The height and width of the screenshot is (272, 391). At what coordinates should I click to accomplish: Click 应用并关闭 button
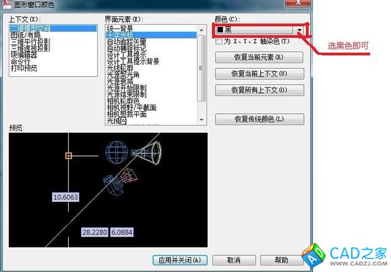click(180, 261)
